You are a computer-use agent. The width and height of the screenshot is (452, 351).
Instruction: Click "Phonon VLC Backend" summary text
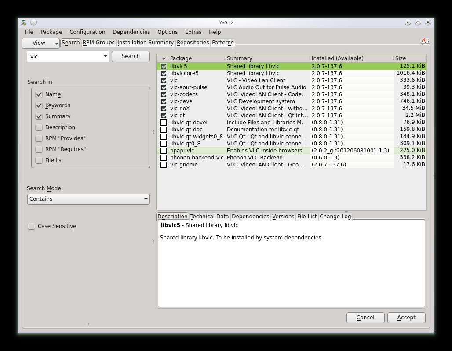tap(255, 158)
